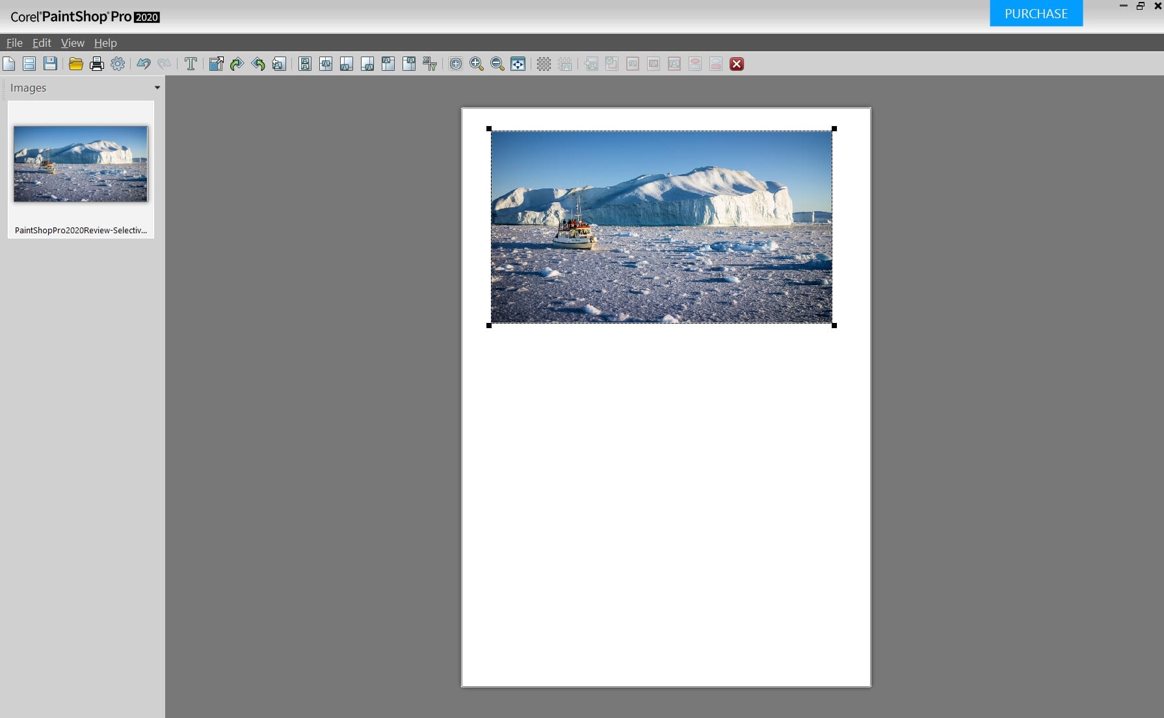Click top-right resize handle of photo

tap(834, 129)
